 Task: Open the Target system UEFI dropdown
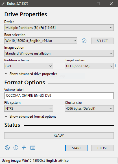89,66
